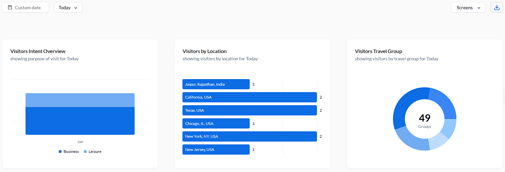Click the calendar icon beside Custom date
The height and width of the screenshot is (172, 505).
pyautogui.click(x=10, y=7)
